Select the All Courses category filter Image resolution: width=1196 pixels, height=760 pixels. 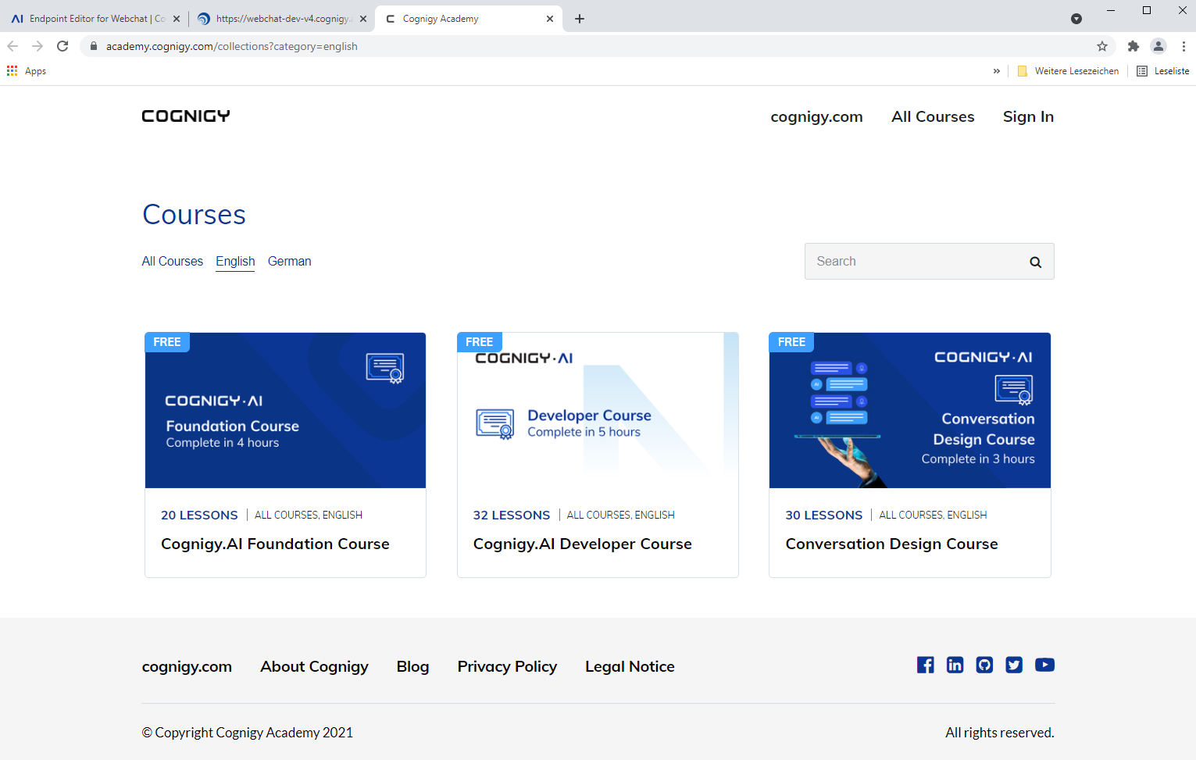pyautogui.click(x=173, y=261)
